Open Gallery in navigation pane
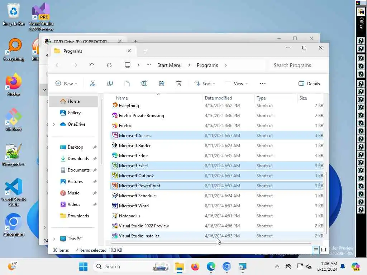The width and height of the screenshot is (367, 275). 74,113
